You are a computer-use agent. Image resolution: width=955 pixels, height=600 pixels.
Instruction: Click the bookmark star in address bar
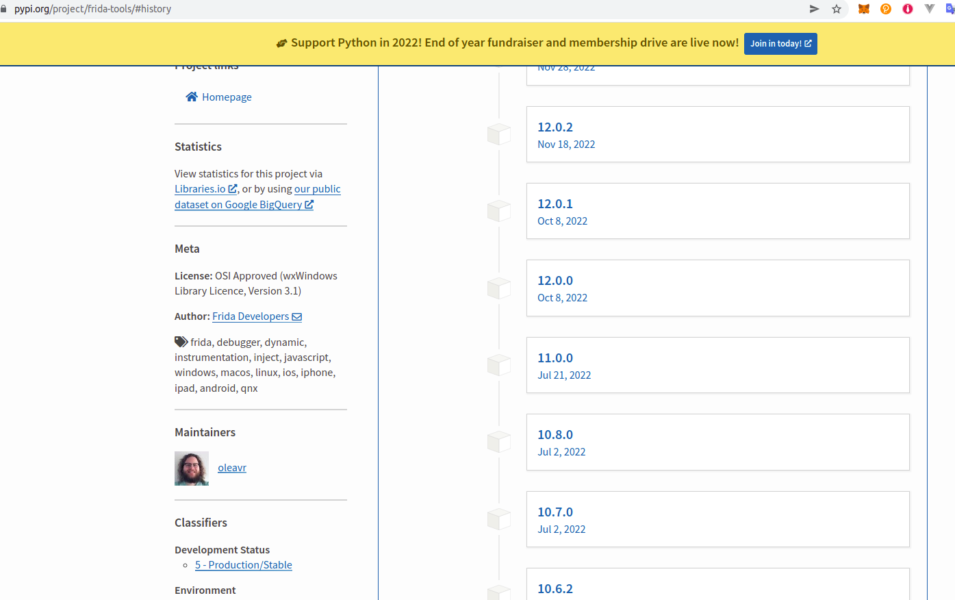[x=836, y=9]
